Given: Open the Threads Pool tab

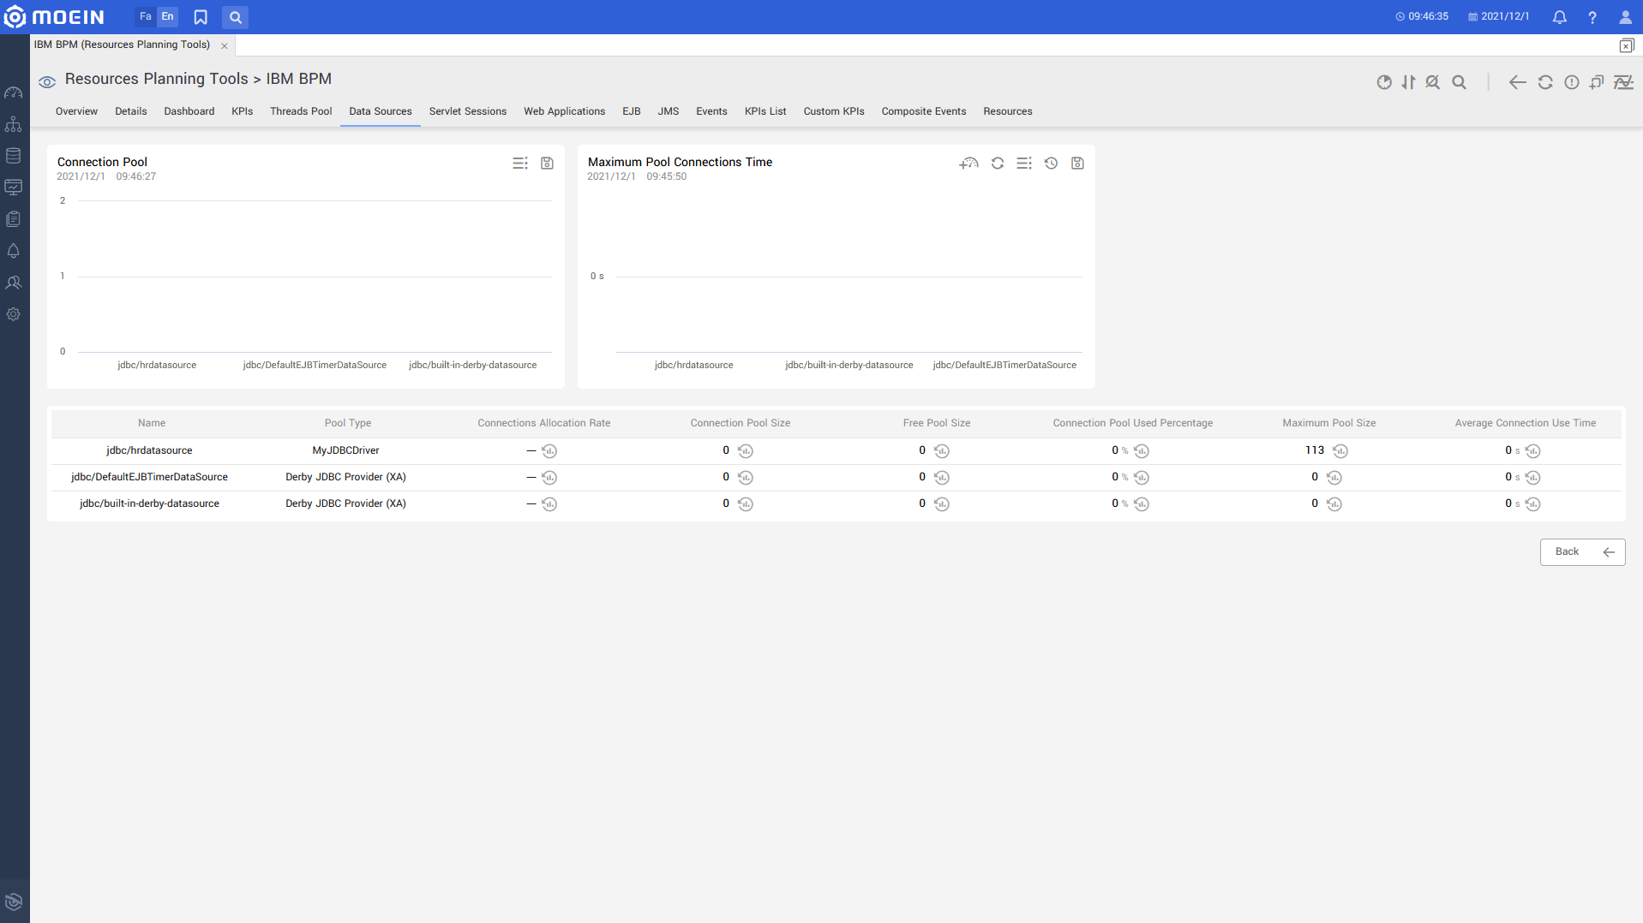Looking at the screenshot, I should (301, 111).
